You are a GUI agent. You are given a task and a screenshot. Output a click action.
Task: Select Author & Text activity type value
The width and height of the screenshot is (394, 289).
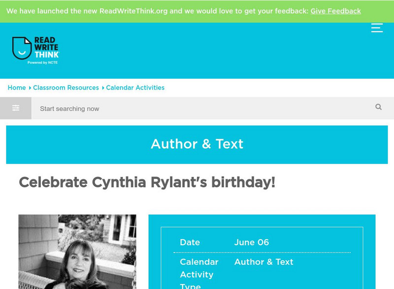[x=264, y=262]
